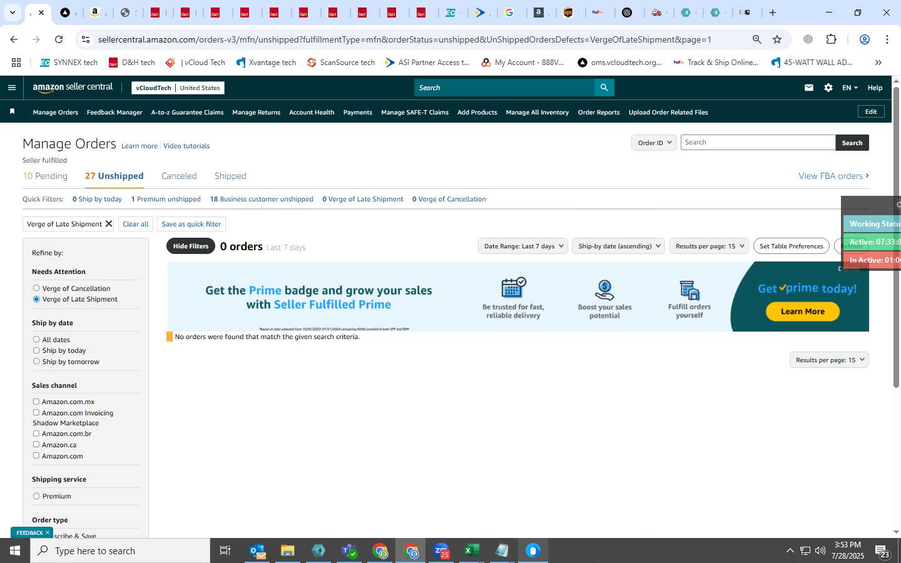
Task: Click the zoom magnifier icon in address bar
Action: tap(756, 39)
